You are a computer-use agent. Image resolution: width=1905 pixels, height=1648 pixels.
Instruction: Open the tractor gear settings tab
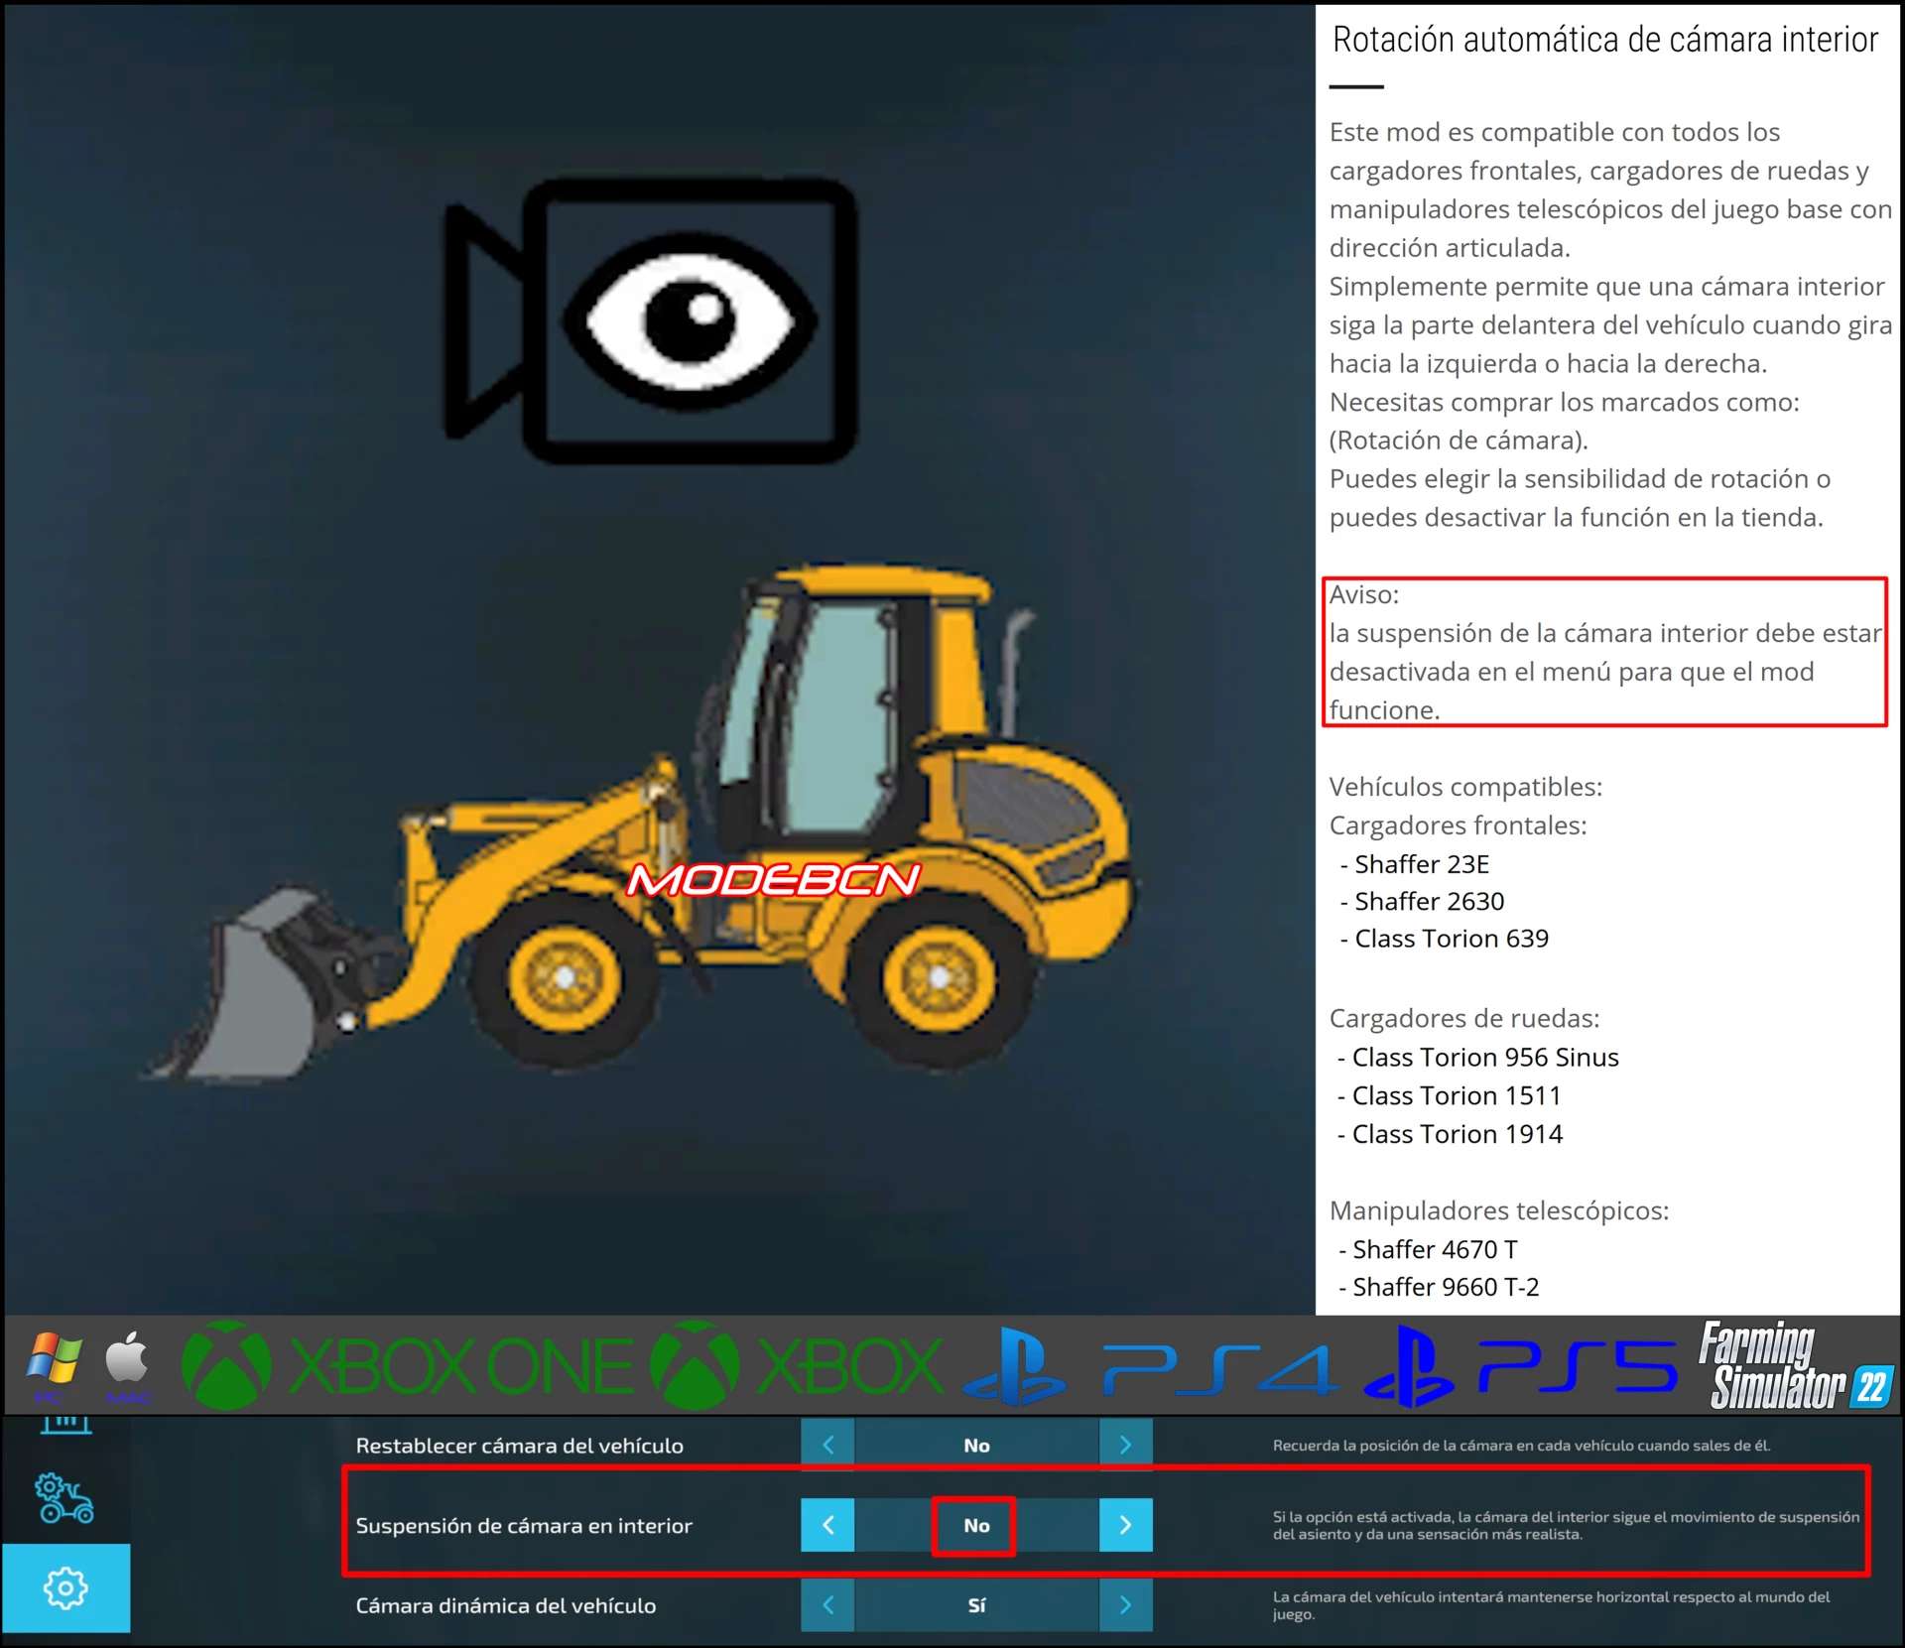(64, 1498)
